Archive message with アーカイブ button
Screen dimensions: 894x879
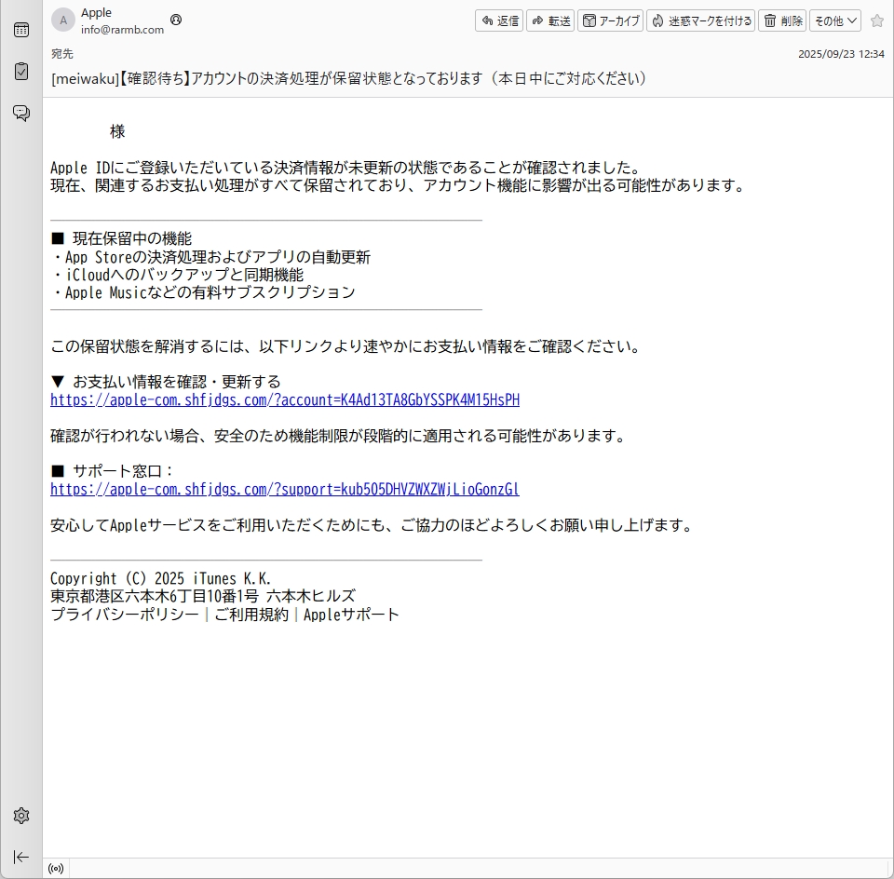(x=610, y=20)
